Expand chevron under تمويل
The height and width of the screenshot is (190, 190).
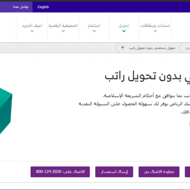tap(124, 31)
